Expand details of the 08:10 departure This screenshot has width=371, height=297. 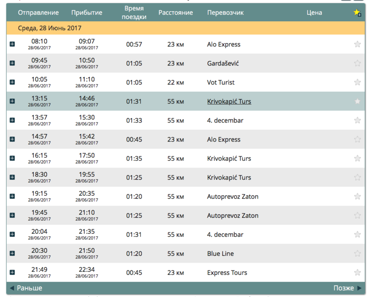12,44
